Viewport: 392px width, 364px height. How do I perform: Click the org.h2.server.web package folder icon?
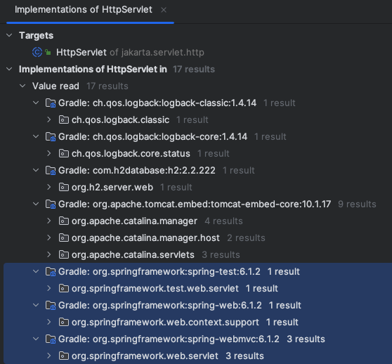pyautogui.click(x=64, y=187)
